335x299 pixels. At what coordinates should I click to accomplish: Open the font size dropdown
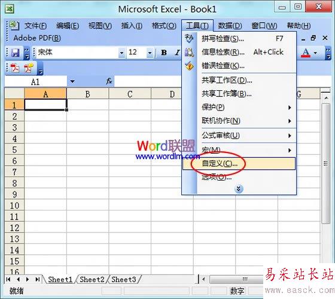tap(150, 53)
